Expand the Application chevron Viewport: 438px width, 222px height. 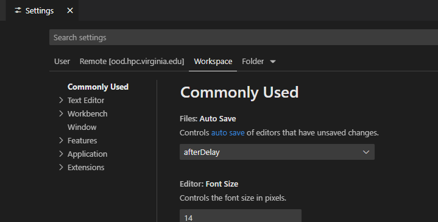[x=61, y=154]
